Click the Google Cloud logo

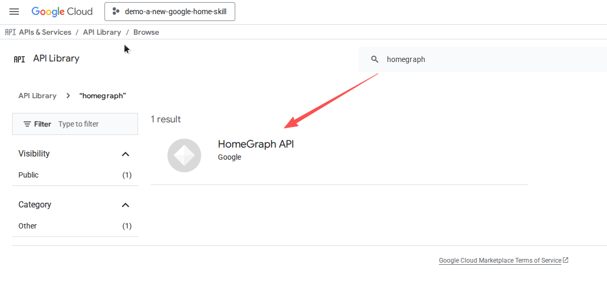click(62, 12)
